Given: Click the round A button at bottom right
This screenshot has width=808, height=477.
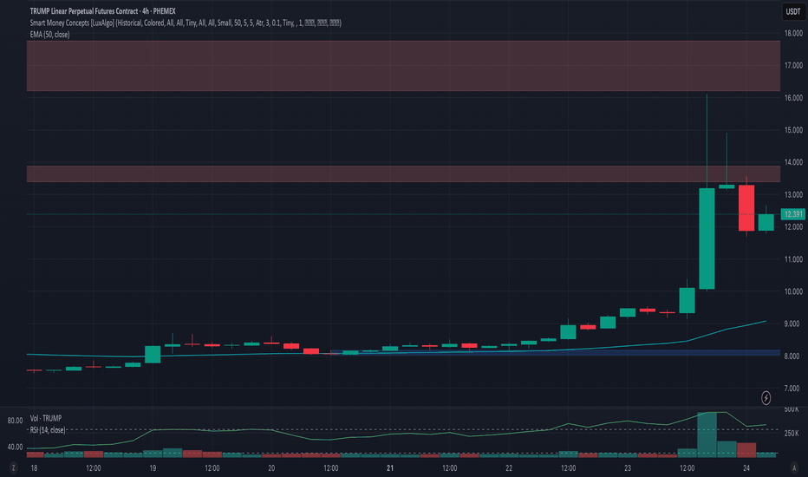Looking at the screenshot, I should (794, 467).
